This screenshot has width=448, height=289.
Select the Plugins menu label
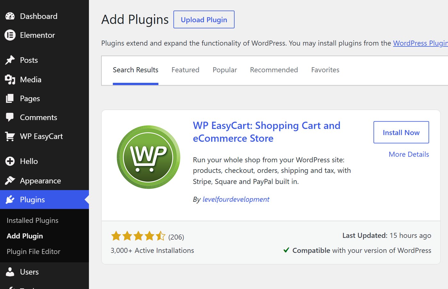click(x=32, y=200)
